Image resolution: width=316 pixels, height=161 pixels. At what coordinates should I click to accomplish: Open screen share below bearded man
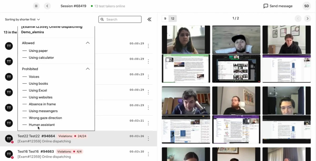tap(236, 129)
